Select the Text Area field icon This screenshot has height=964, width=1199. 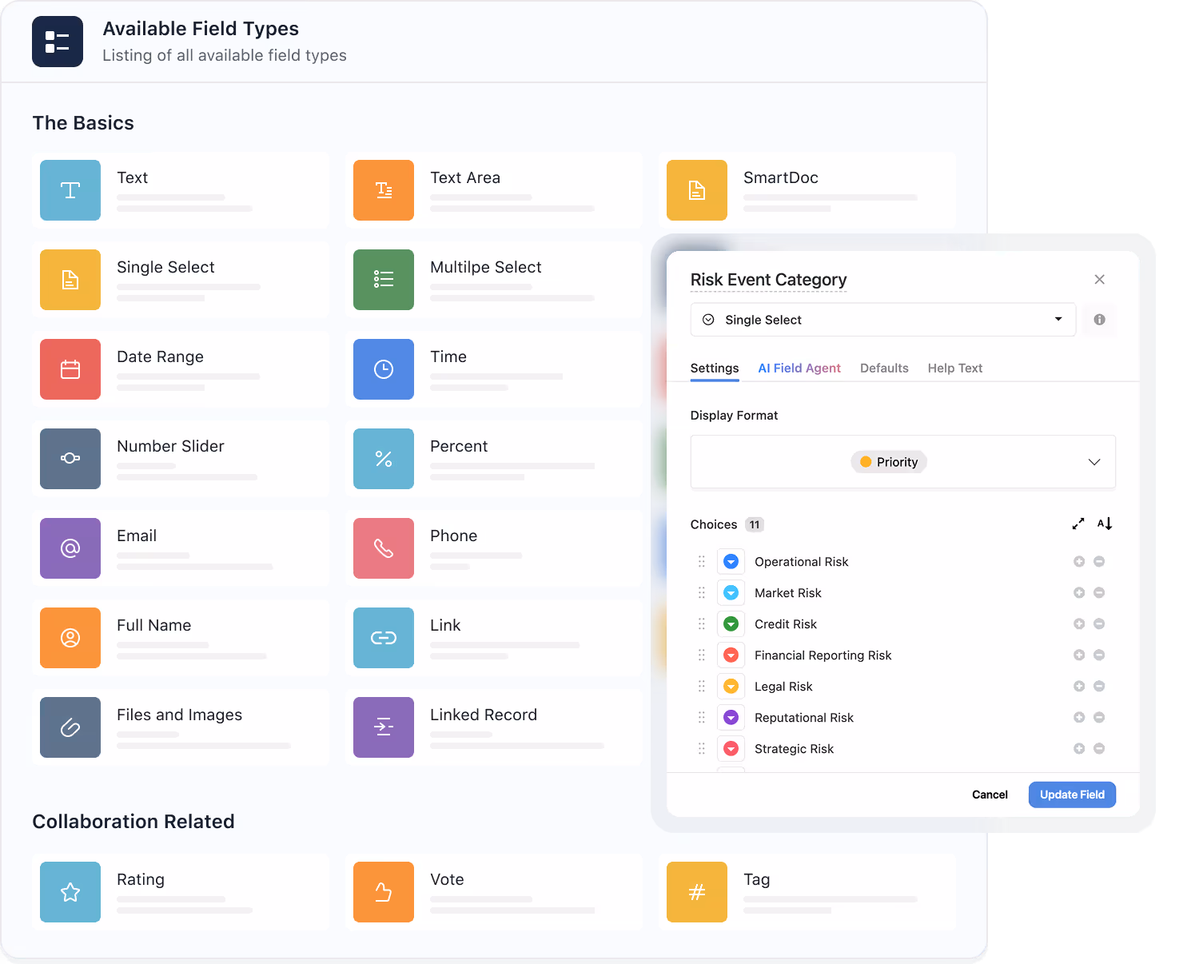384,190
